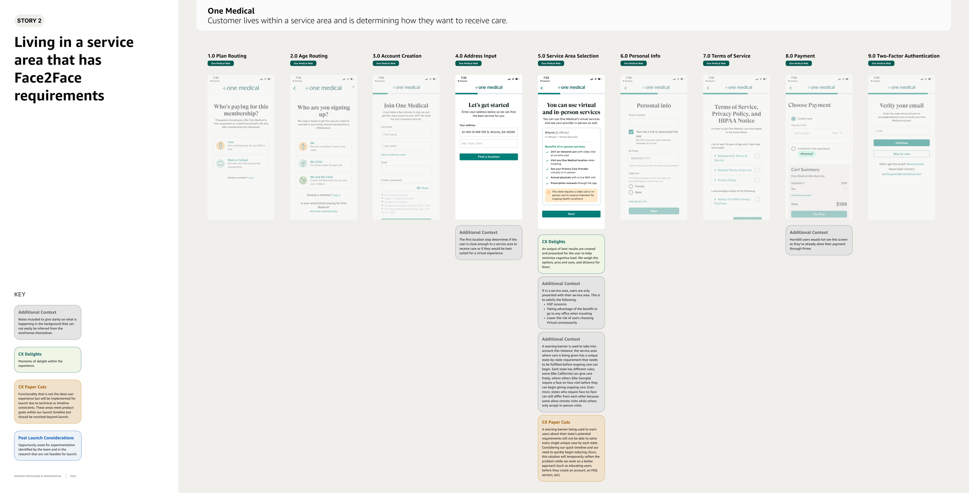Click the Activate membership link
Screen dimensions: 969x493
323,211
